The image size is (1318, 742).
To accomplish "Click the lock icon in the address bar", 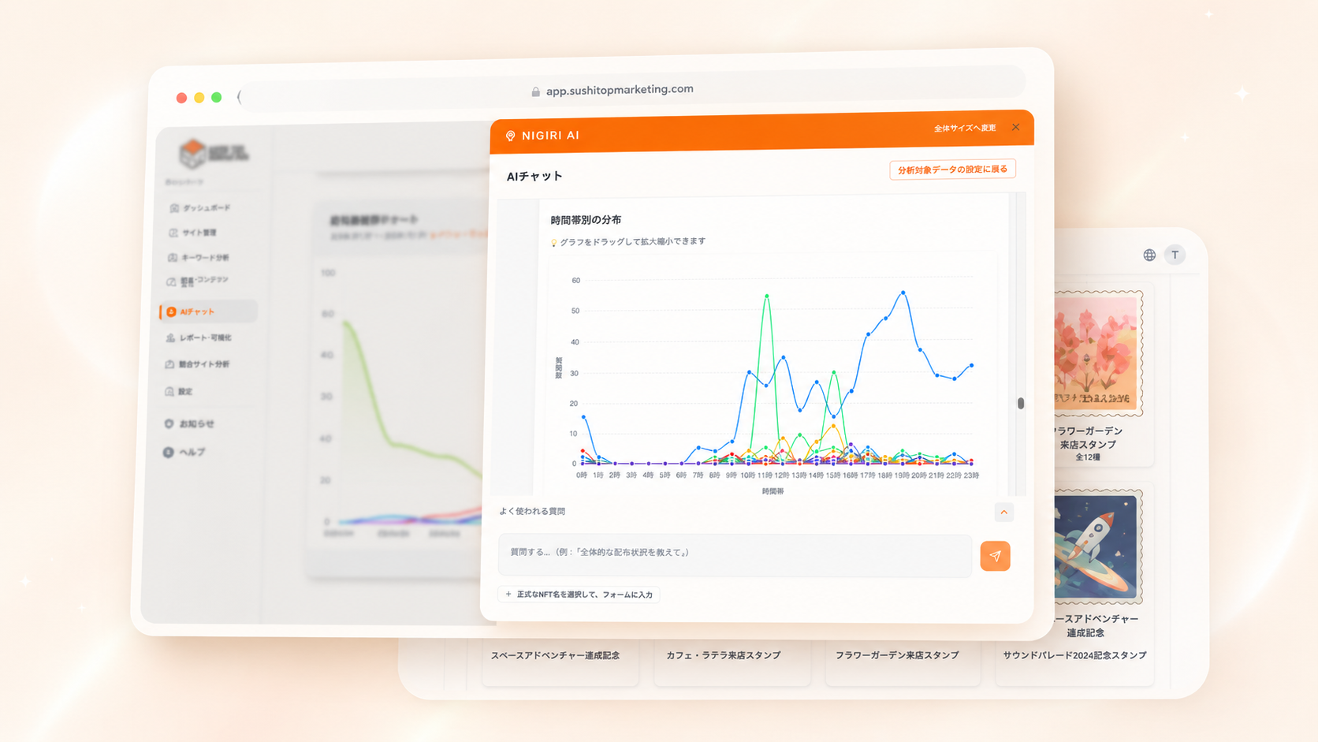I will [536, 91].
